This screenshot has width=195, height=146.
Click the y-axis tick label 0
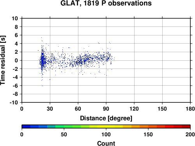pyautogui.click(x=16, y=60)
